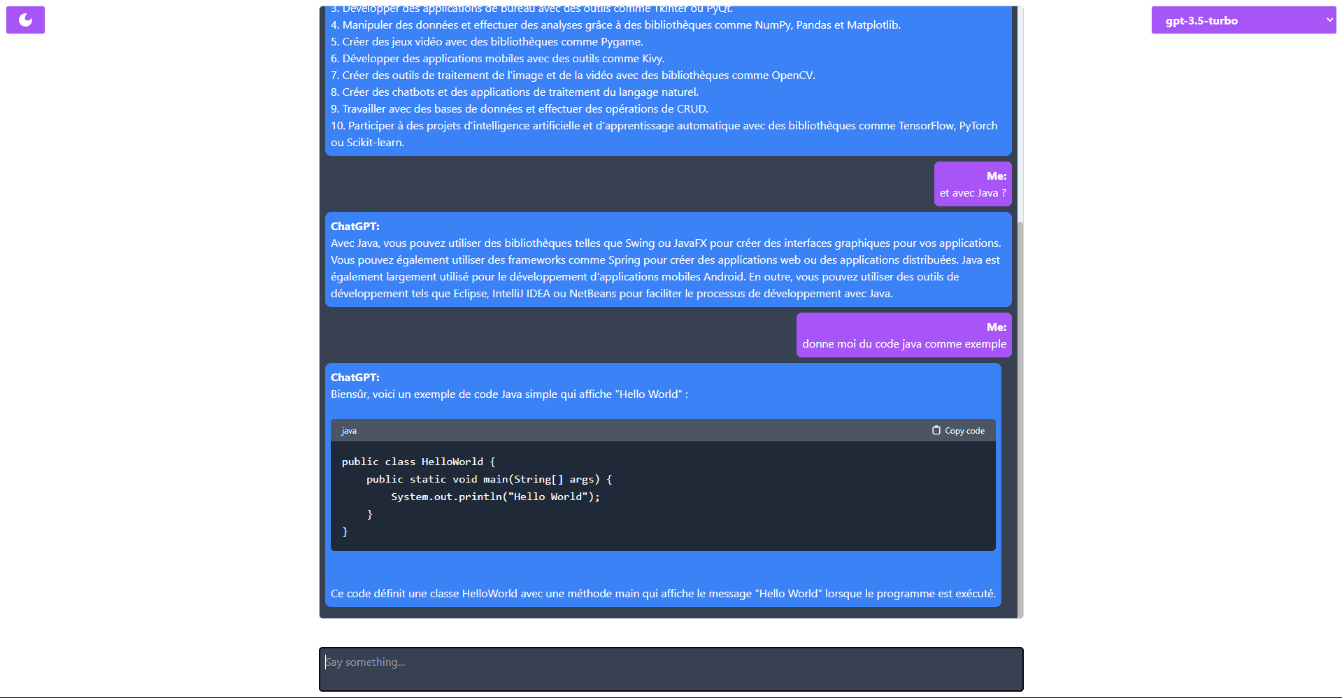Click the 'Me:' label above 'et avec Java ?'
Viewport: 1342px width, 698px height.
click(x=997, y=176)
